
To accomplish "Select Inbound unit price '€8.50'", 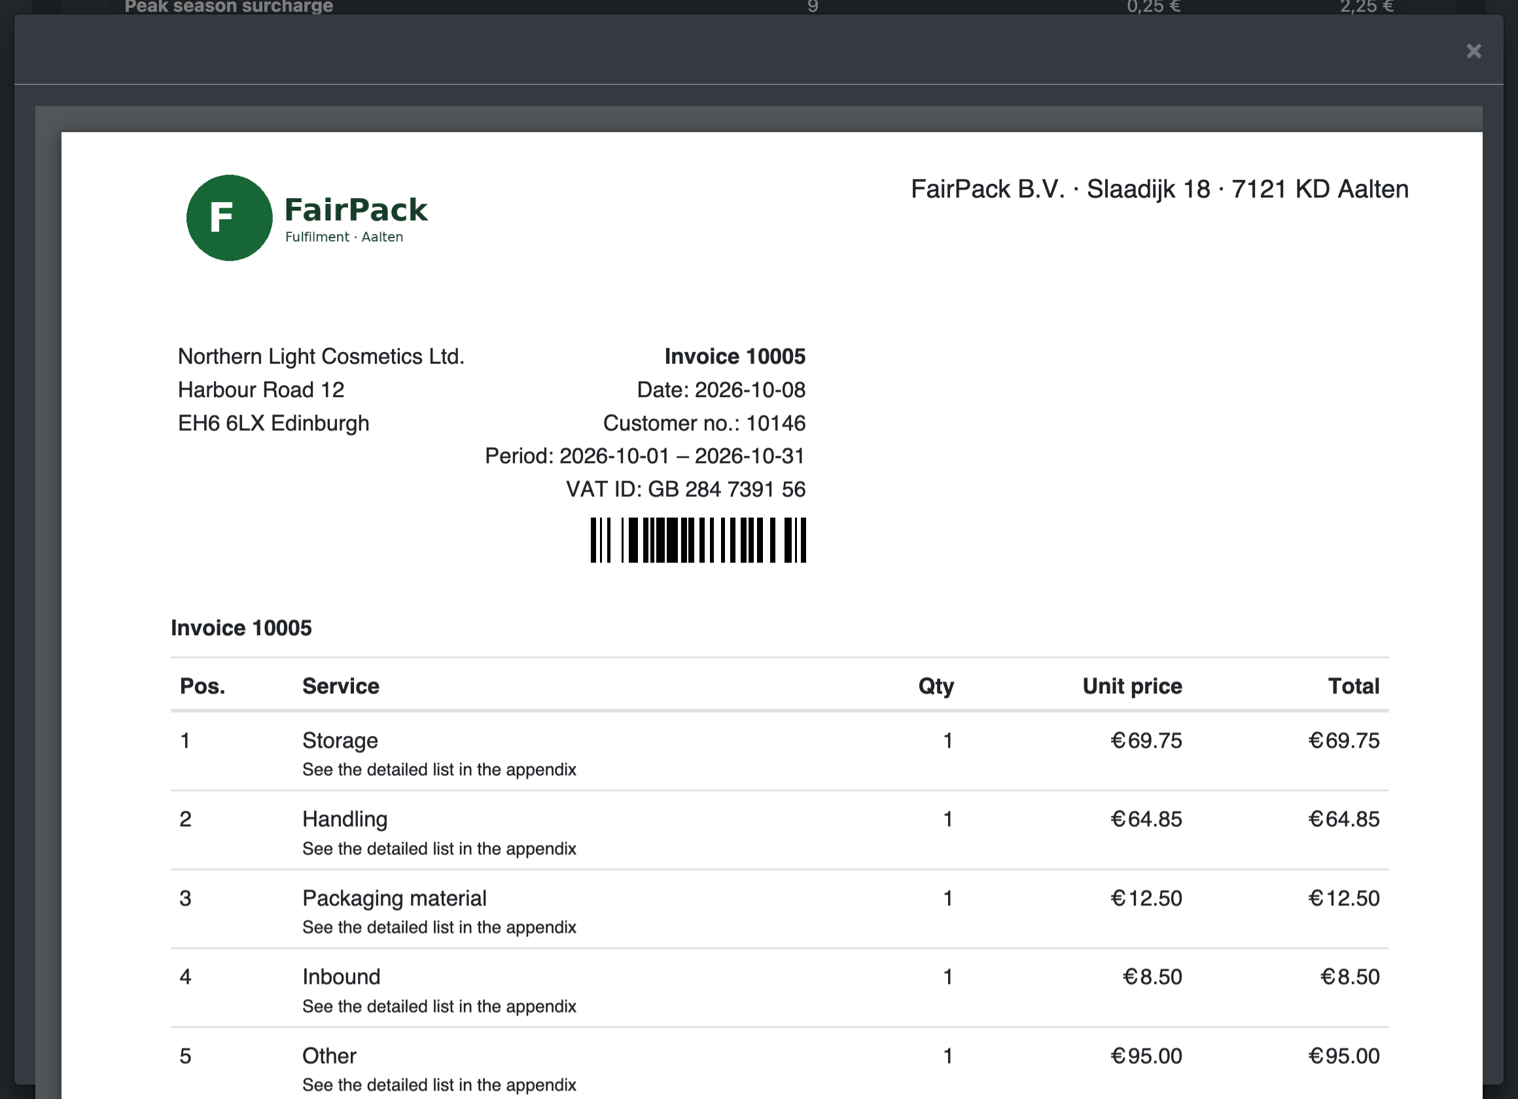I will (1152, 977).
